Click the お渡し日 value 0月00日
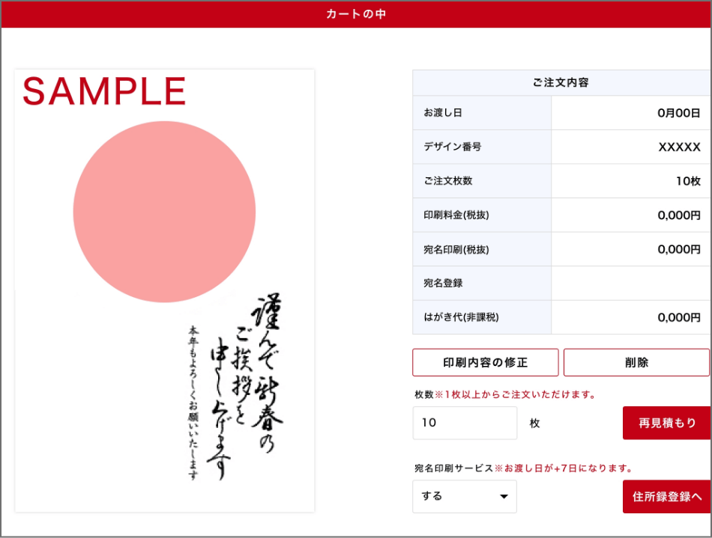The image size is (712, 538). [678, 113]
